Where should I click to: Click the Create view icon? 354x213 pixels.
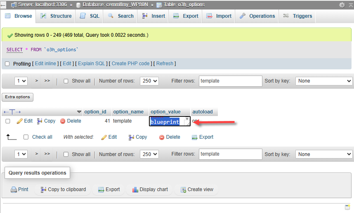183,189
